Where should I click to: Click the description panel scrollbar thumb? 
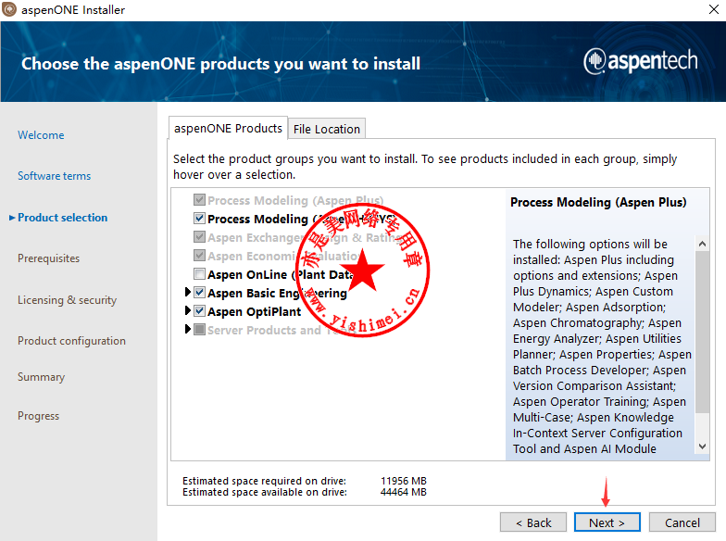pyautogui.click(x=702, y=332)
